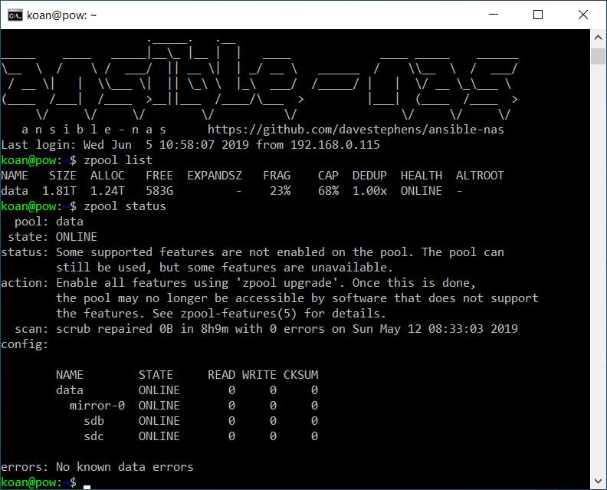Image resolution: width=607 pixels, height=490 pixels.
Task: Click the READ header in config table
Action: pyautogui.click(x=221, y=375)
